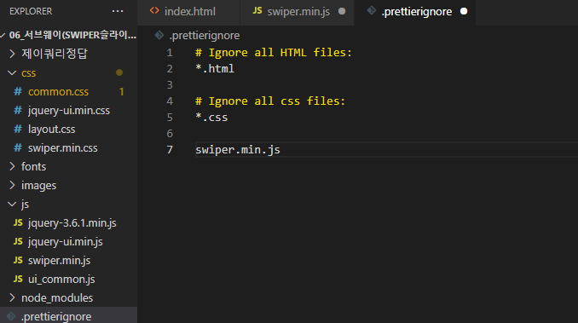
Task: Click the problem count badge on common.css
Action: tap(121, 92)
